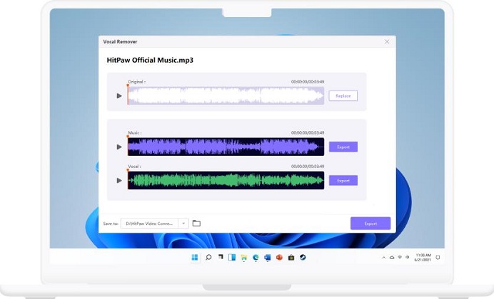Click the Vocal track time readout
The image size is (494, 299).
(x=308, y=167)
